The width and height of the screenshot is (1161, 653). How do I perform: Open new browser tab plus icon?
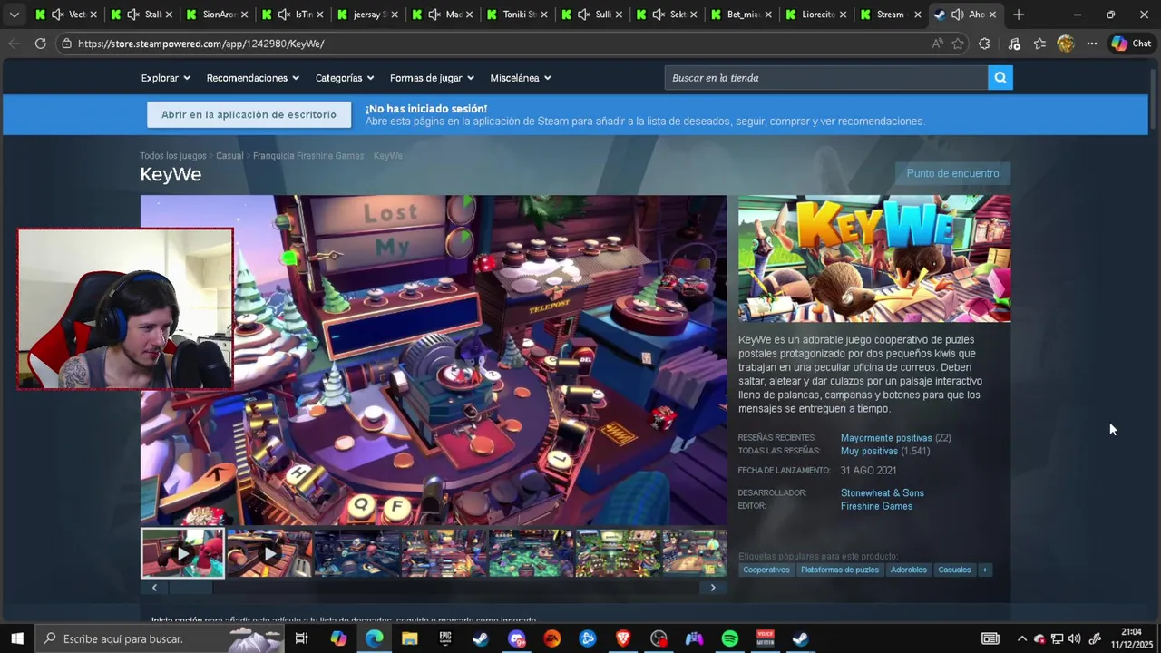(1019, 15)
